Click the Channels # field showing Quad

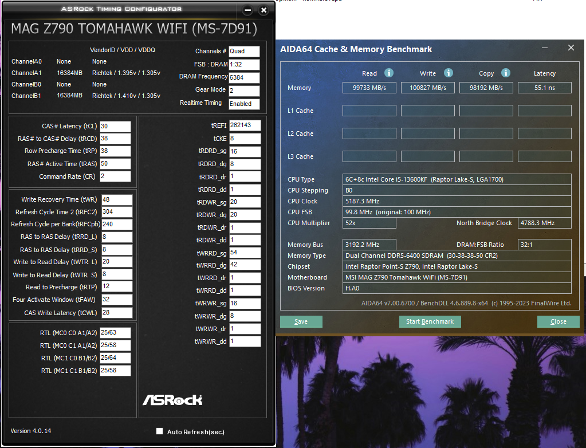click(244, 51)
